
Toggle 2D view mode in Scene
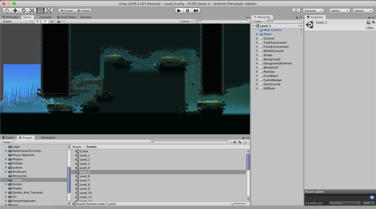[x=37, y=22]
